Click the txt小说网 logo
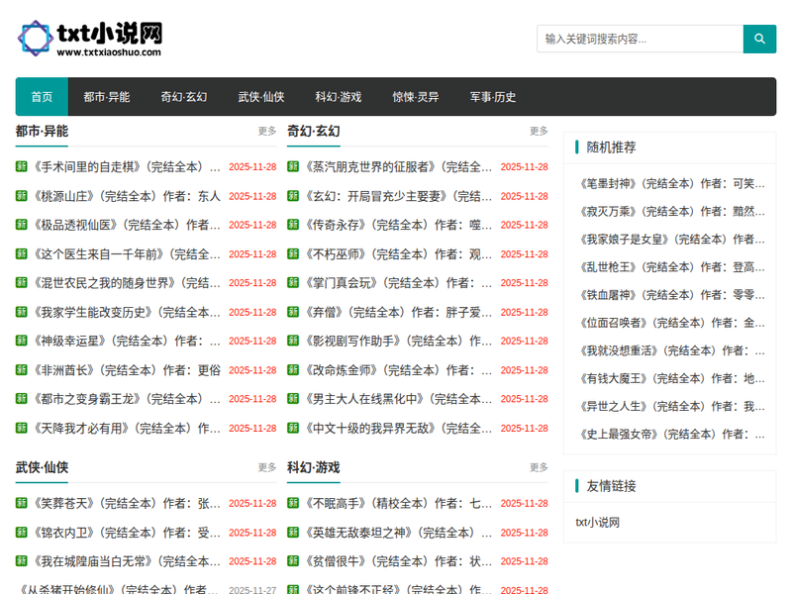Image resolution: width=792 pixels, height=594 pixels. (89, 39)
